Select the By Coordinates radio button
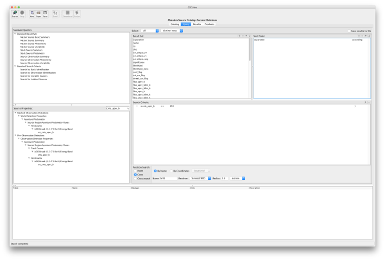385x260 pixels. (x=171, y=171)
